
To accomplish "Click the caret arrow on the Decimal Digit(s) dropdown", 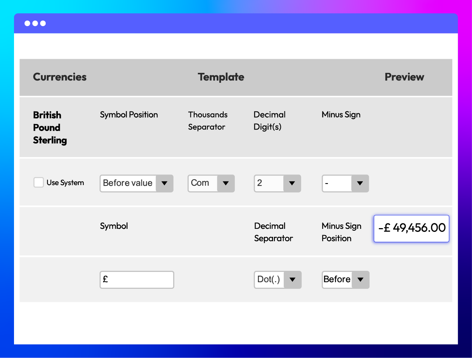I will tap(292, 183).
